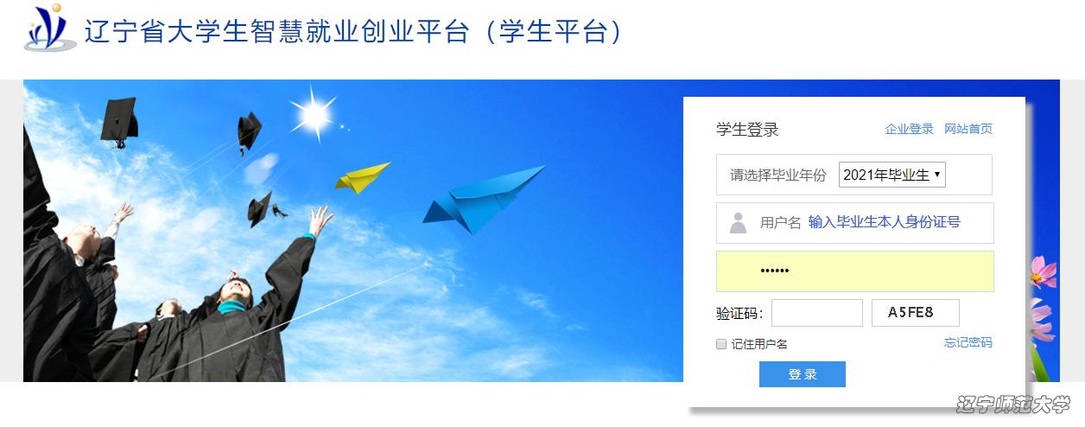The width and height of the screenshot is (1085, 427).
Task: Click the 登录 button
Action: pyautogui.click(x=803, y=374)
